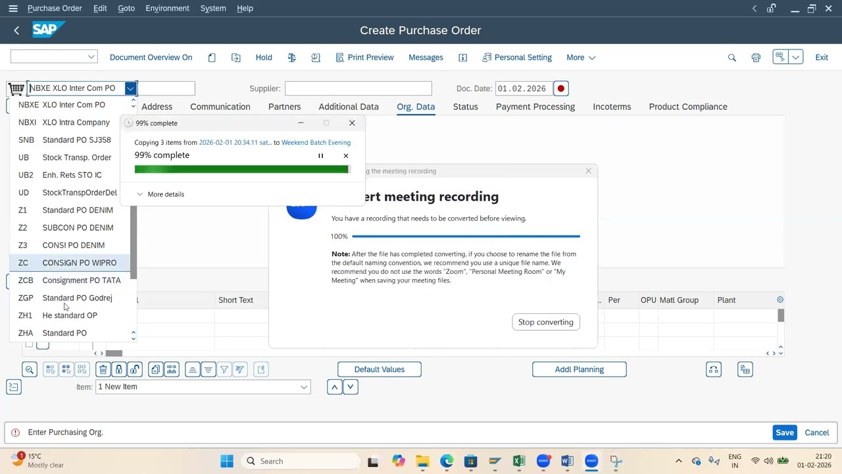Open File Explorer from the taskbar

pos(422,461)
